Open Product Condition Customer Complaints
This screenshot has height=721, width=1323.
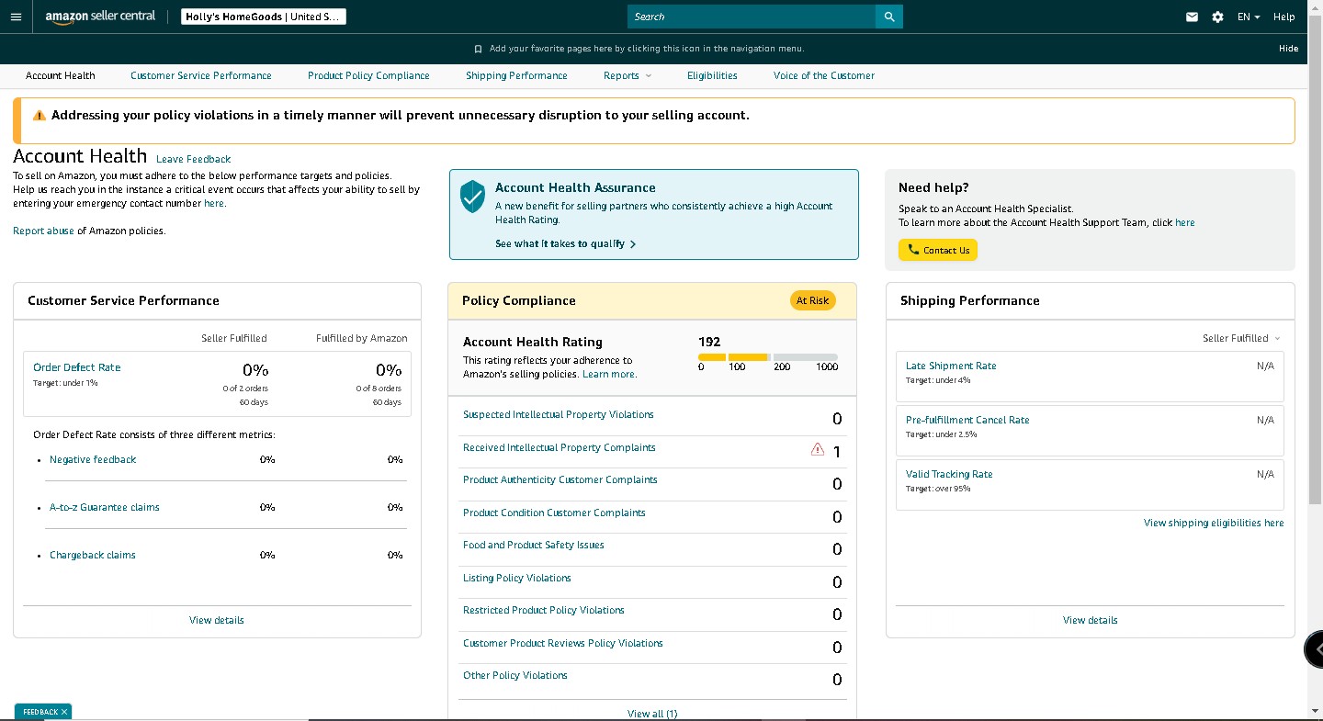(554, 513)
